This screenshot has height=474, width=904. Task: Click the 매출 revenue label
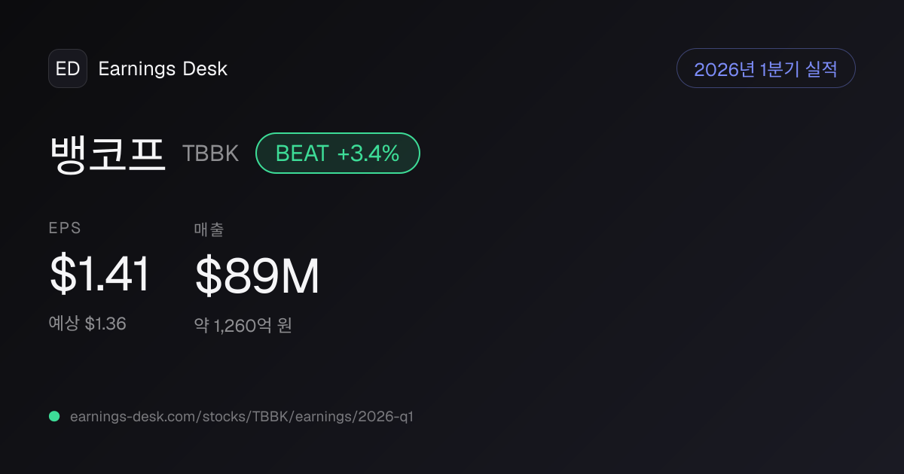tap(209, 229)
